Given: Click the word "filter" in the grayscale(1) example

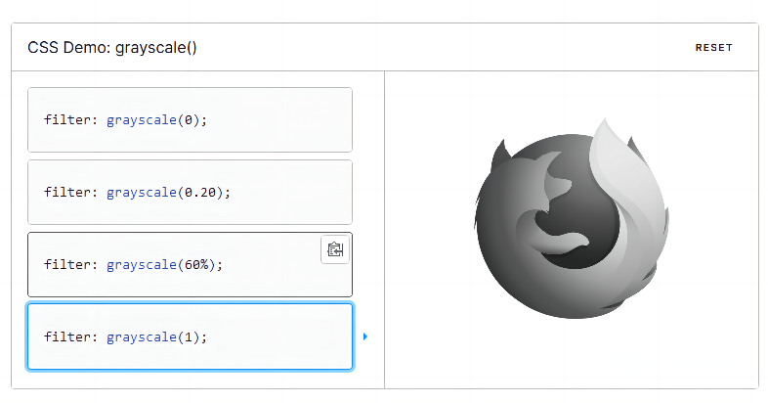Looking at the screenshot, I should pyautogui.click(x=66, y=336).
